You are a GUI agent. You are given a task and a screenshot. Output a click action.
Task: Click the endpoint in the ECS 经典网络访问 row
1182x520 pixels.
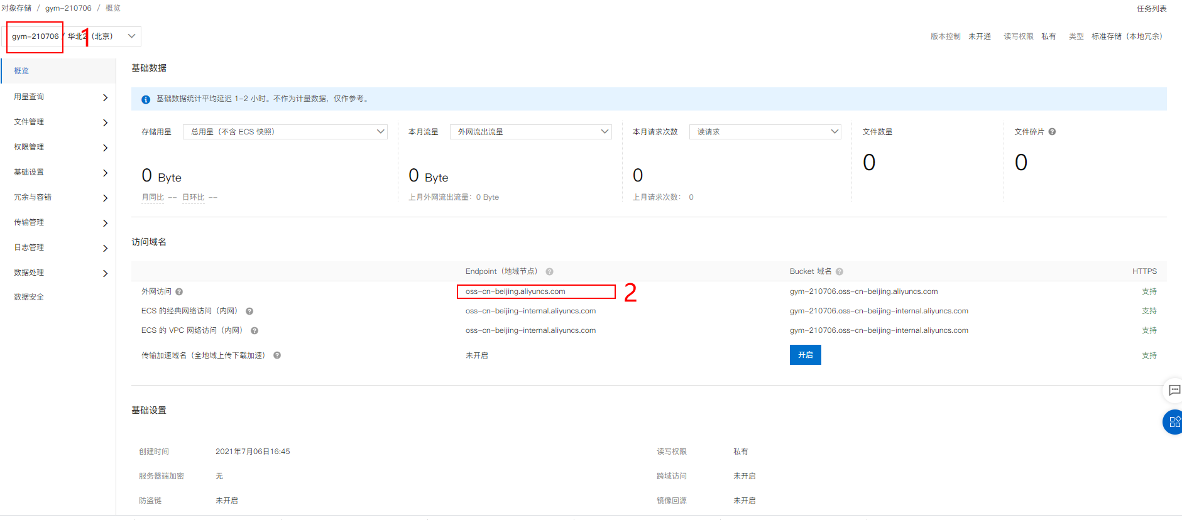[531, 311]
